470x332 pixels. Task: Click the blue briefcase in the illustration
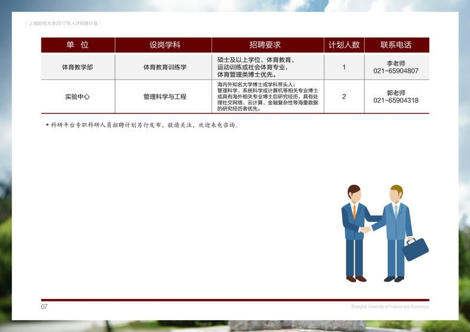(415, 248)
